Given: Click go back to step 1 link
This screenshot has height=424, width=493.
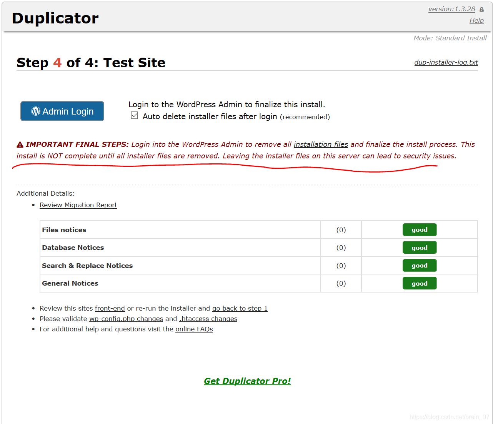Looking at the screenshot, I should click(240, 308).
